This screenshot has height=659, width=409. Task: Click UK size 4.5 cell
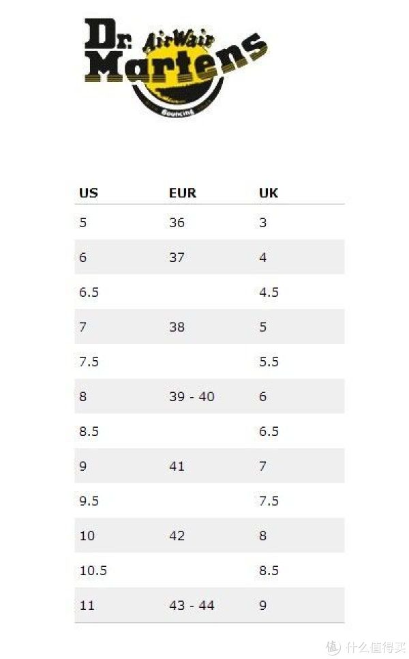269,292
